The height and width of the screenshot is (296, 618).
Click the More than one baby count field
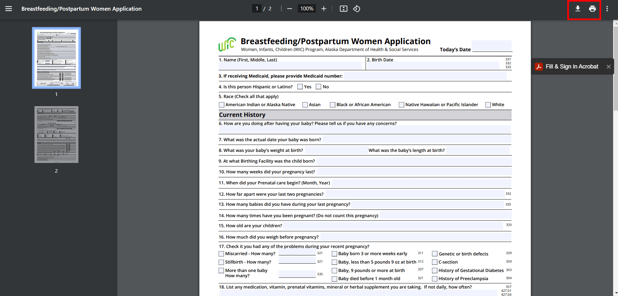(297, 274)
